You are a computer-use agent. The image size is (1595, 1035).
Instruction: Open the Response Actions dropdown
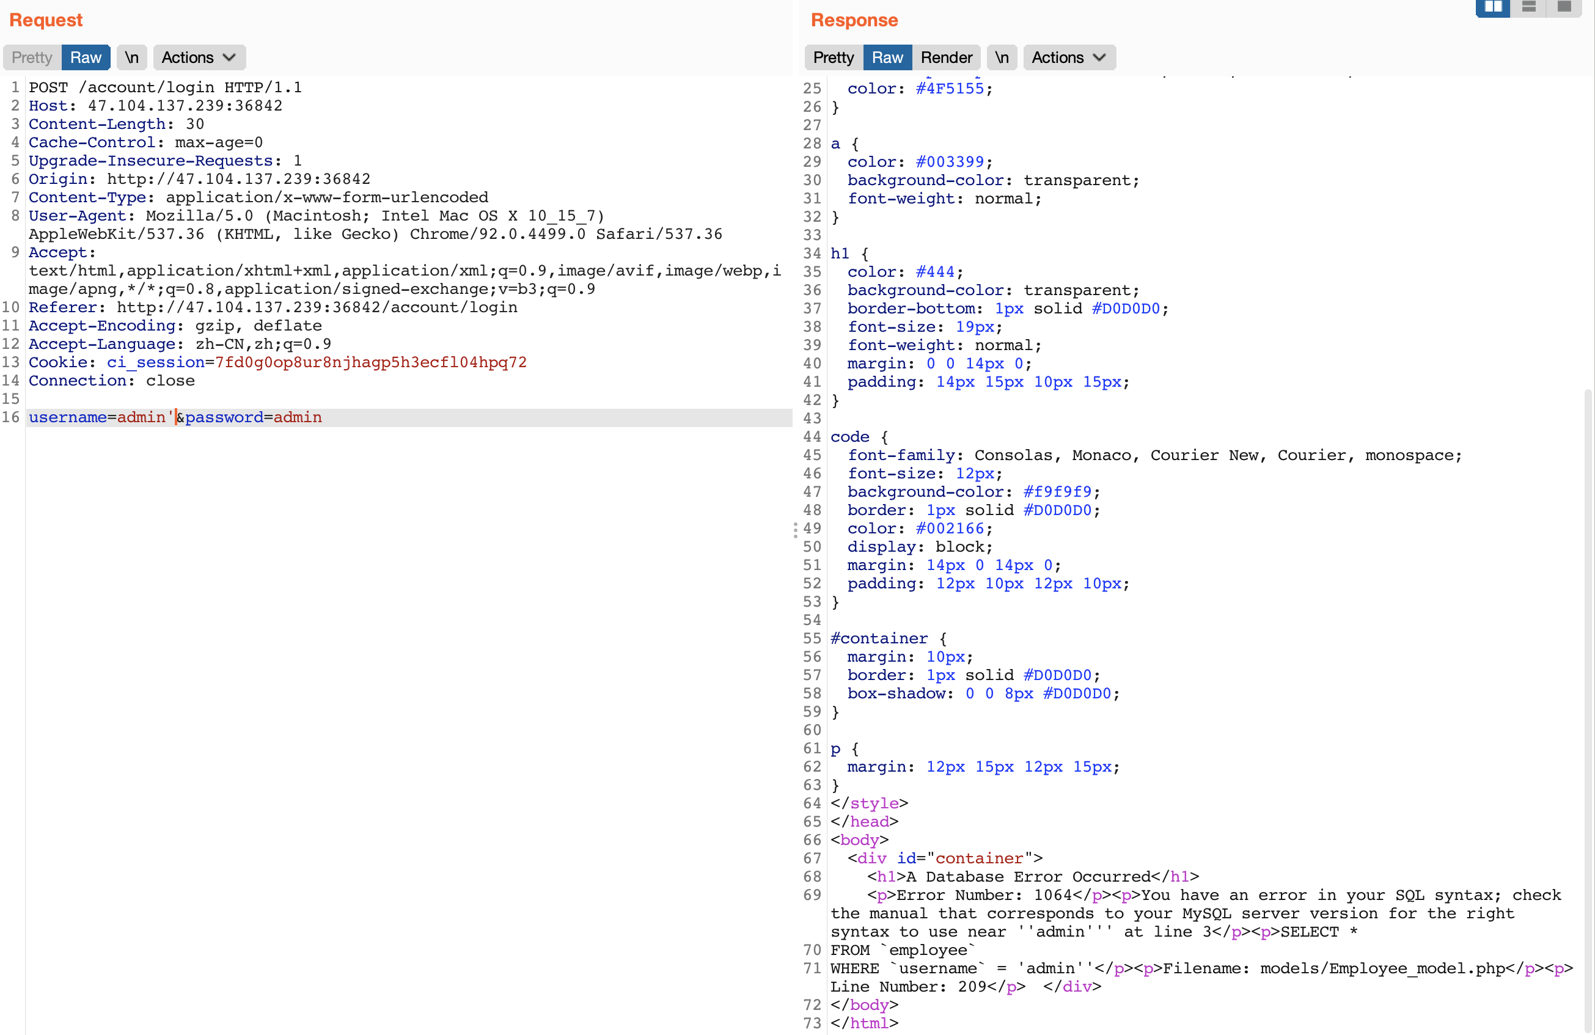(1068, 57)
